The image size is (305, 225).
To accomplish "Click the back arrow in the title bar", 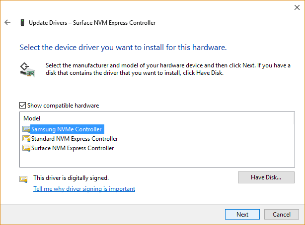I will coord(7,23).
